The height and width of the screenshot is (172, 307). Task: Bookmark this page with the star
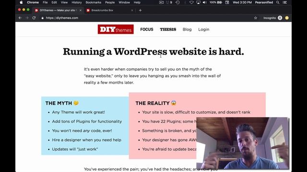pos(256,18)
